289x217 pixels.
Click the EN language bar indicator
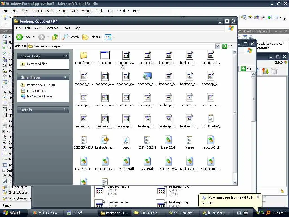(239, 213)
